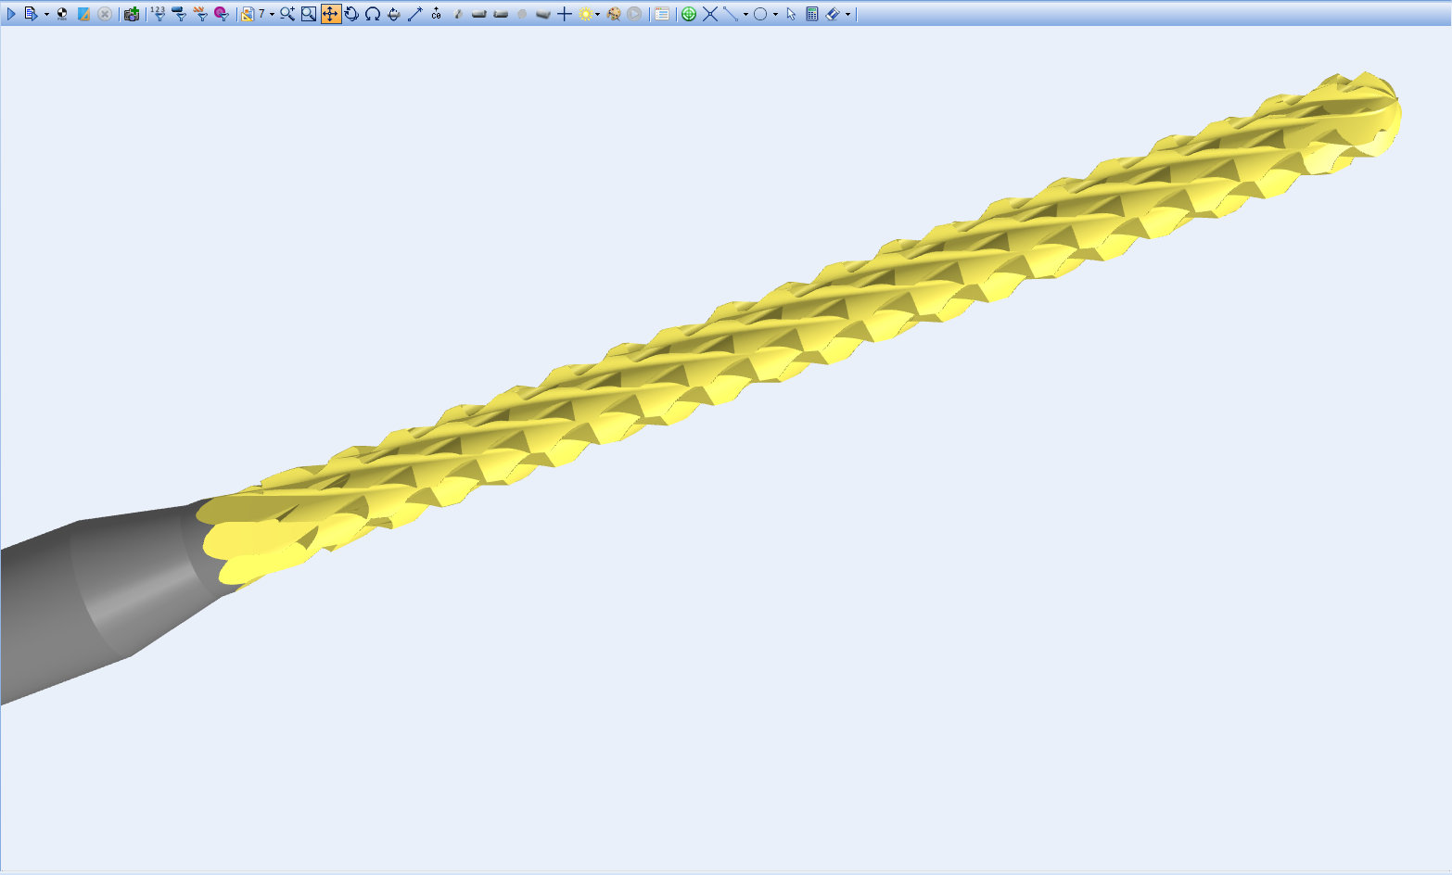Expand the sun lighting dropdown arrow
The height and width of the screenshot is (875, 1452).
tap(598, 15)
